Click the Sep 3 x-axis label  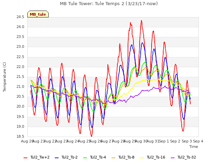[187, 141]
